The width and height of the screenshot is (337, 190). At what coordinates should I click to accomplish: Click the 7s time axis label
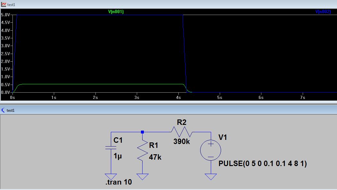(x=303, y=98)
